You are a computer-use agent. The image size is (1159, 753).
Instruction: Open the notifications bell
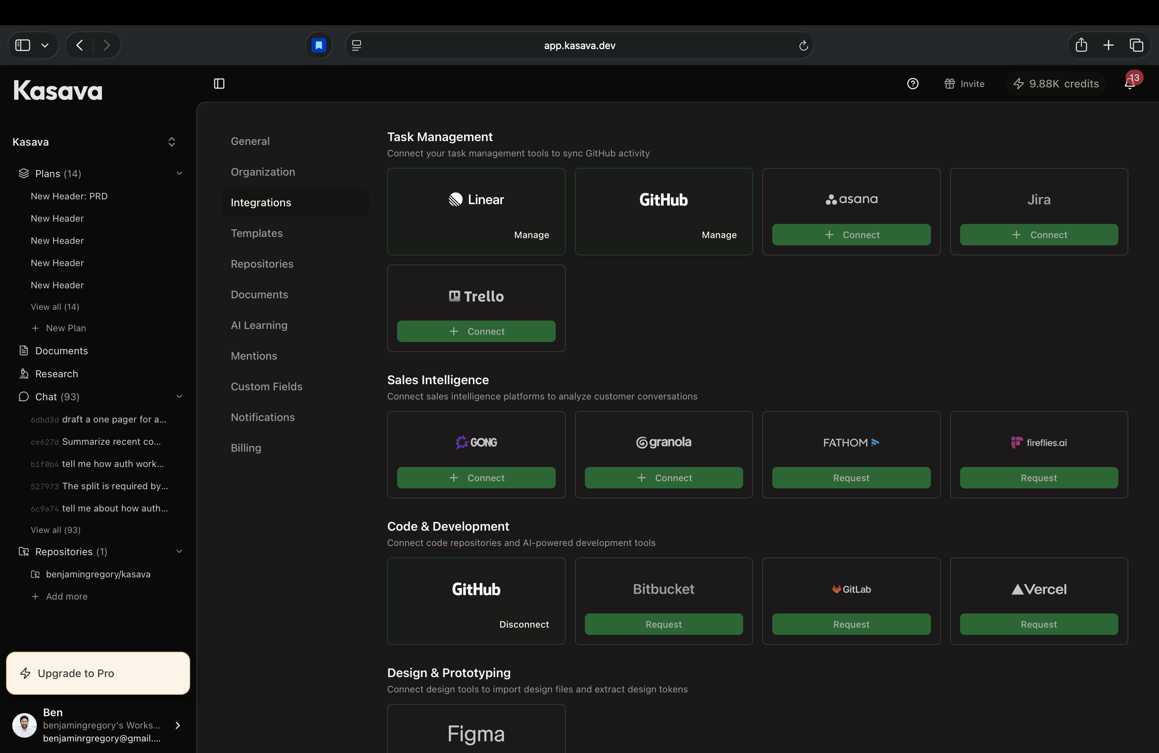pos(1130,84)
